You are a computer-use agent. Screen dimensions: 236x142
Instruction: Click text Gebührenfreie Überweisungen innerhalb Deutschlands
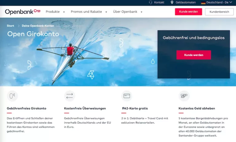tap(88, 123)
